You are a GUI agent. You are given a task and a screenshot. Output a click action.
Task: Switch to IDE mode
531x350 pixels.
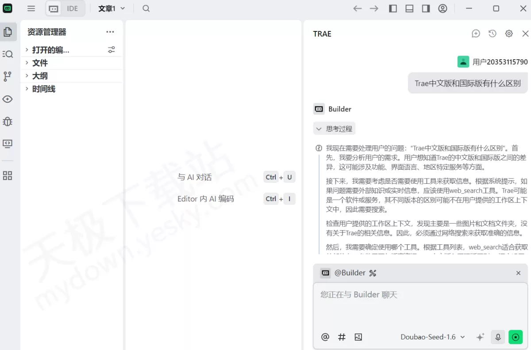73,8
